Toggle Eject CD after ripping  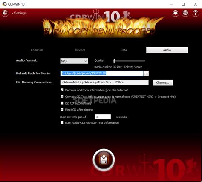point(62,109)
